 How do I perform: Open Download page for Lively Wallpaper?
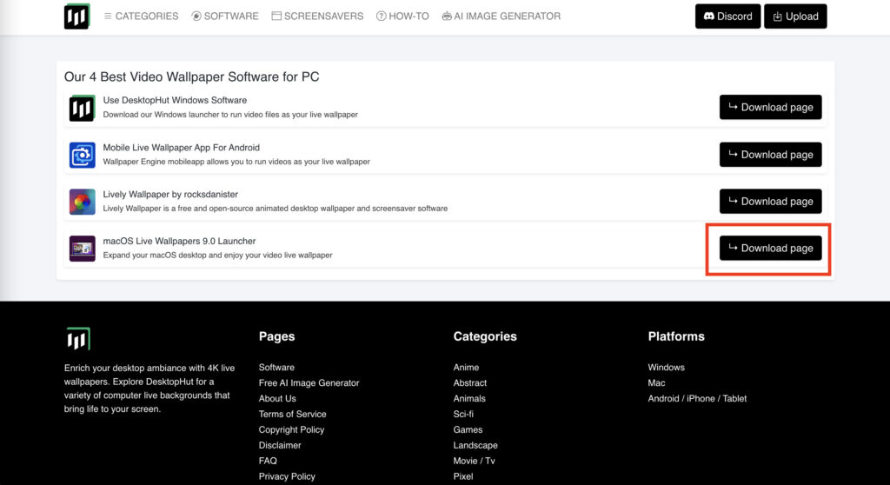[770, 201]
